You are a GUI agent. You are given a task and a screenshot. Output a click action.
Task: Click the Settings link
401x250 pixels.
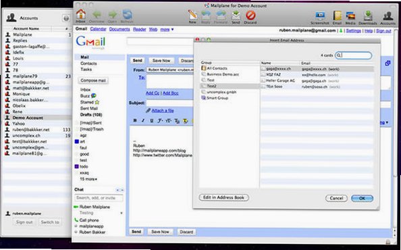[x=354, y=30]
